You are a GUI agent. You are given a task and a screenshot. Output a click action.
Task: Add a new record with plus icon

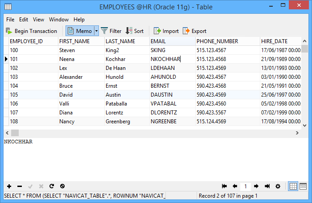tap(9, 186)
